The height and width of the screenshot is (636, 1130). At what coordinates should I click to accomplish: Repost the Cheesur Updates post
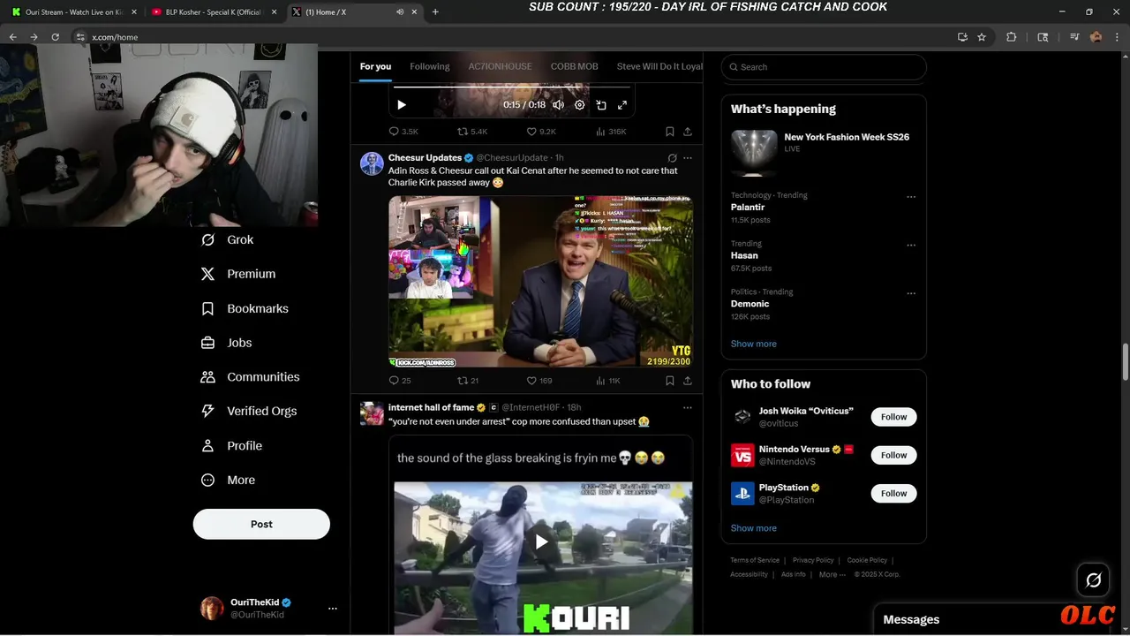point(468,381)
